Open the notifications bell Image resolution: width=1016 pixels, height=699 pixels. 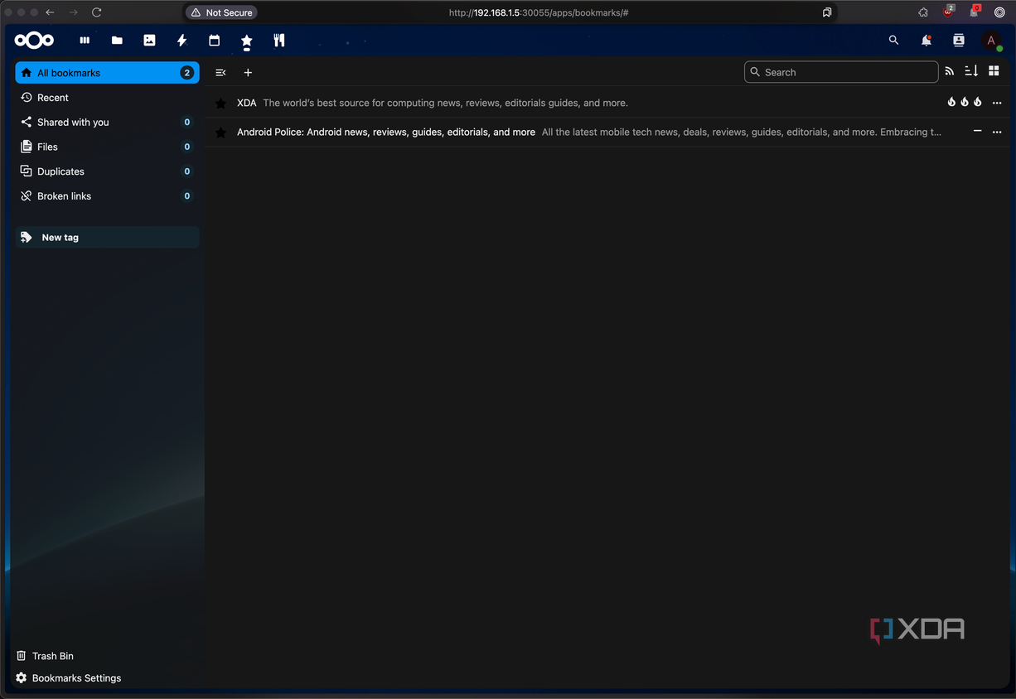click(x=926, y=40)
